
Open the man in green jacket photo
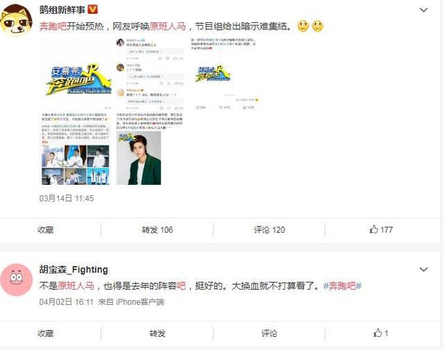139,158
